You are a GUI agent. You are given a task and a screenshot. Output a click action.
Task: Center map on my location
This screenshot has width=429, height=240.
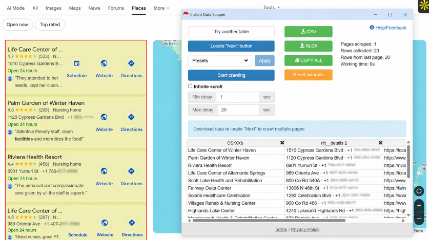tap(419, 191)
